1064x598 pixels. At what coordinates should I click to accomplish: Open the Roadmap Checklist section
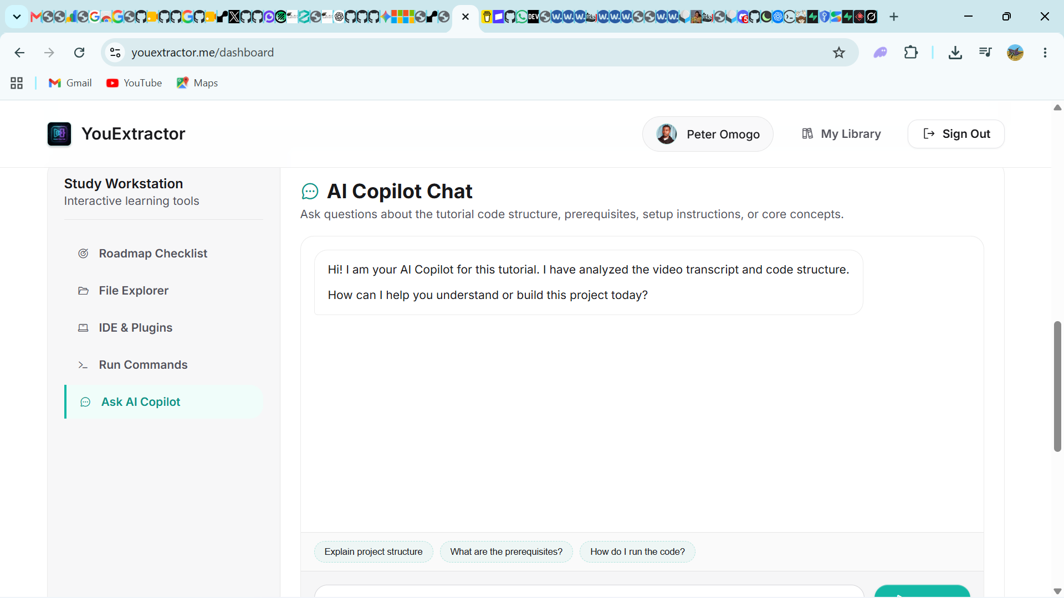pyautogui.click(x=164, y=254)
